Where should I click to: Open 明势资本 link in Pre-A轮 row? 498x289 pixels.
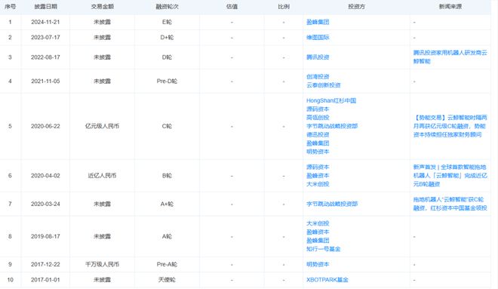pyautogui.click(x=318, y=264)
